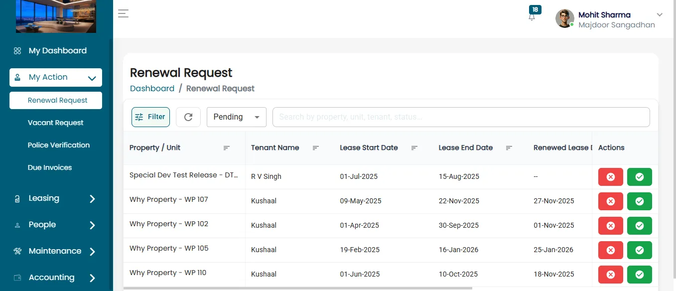Expand the Leasing menu

[56, 198]
